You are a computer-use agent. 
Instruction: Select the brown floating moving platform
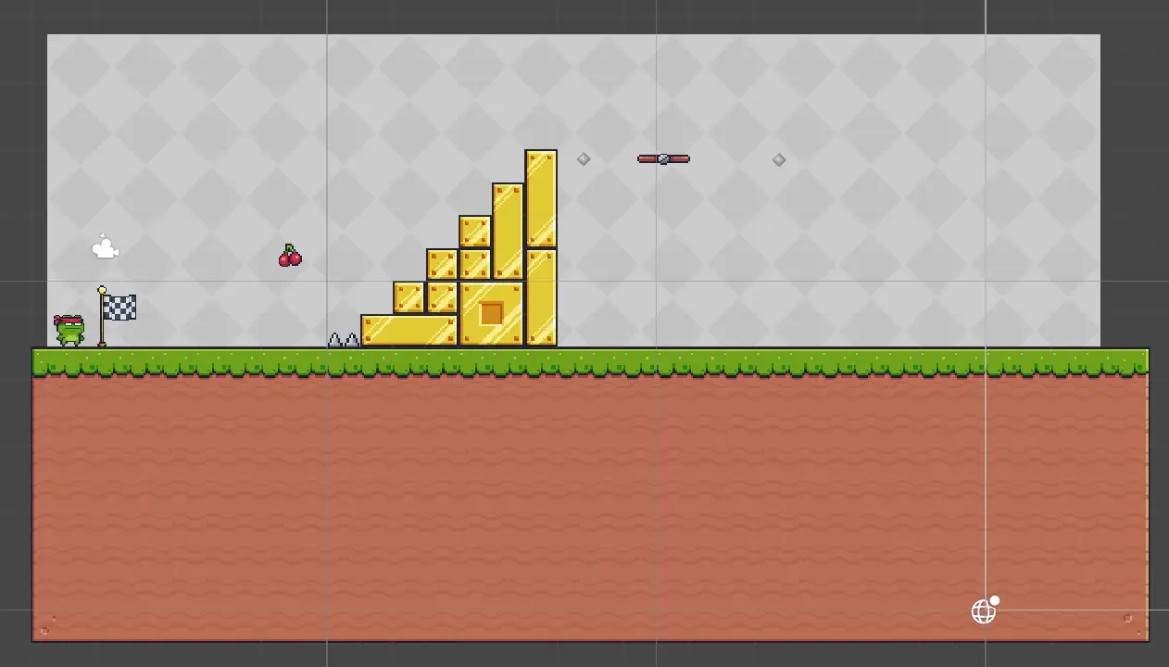click(x=663, y=159)
